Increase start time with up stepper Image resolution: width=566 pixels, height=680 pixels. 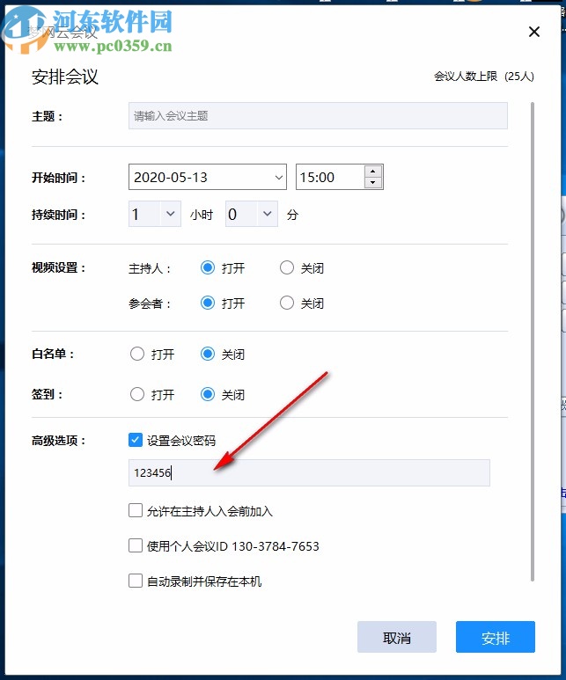tap(373, 172)
